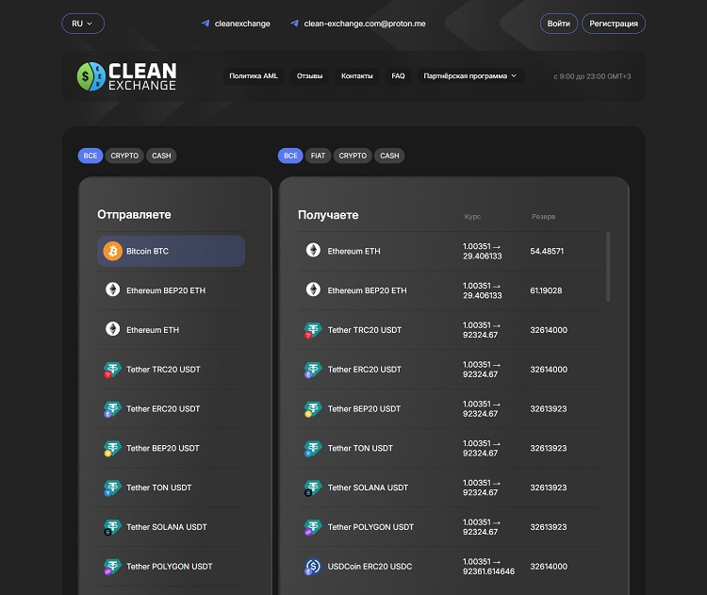The image size is (707, 595).
Task: Click Tether TON USDT icon in receive list
Action: coord(312,448)
